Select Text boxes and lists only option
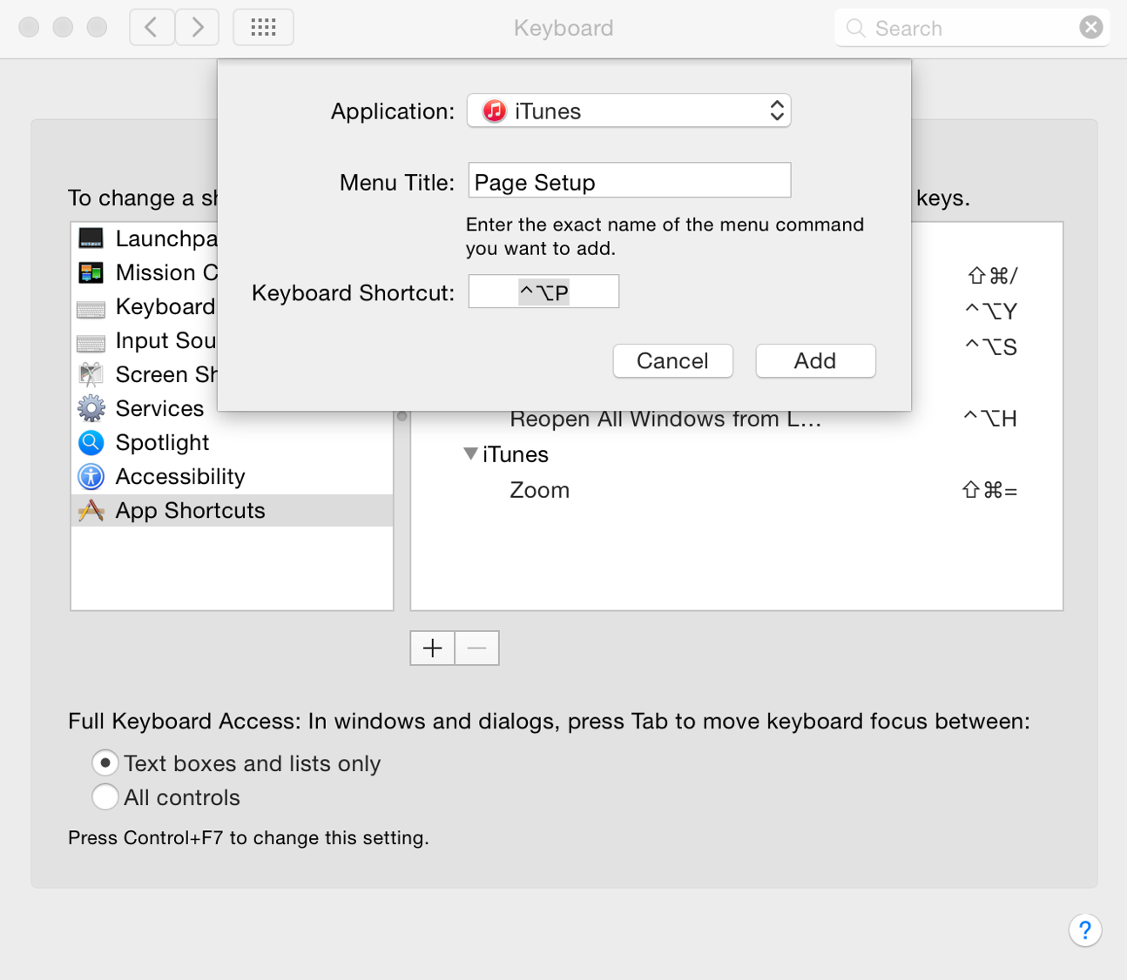 click(105, 763)
